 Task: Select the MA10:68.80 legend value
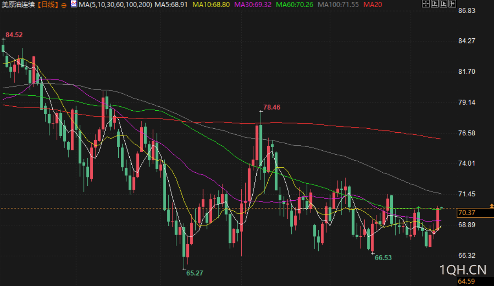point(211,5)
